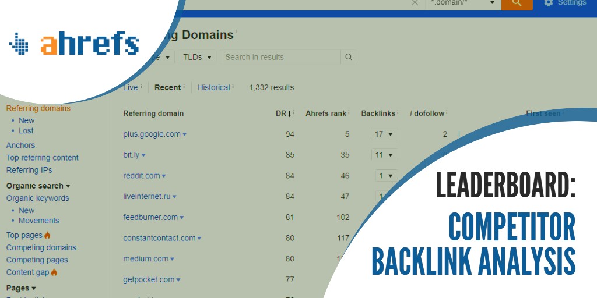Click the flame icon next to Content gap
Image resolution: width=597 pixels, height=298 pixels.
coord(54,272)
